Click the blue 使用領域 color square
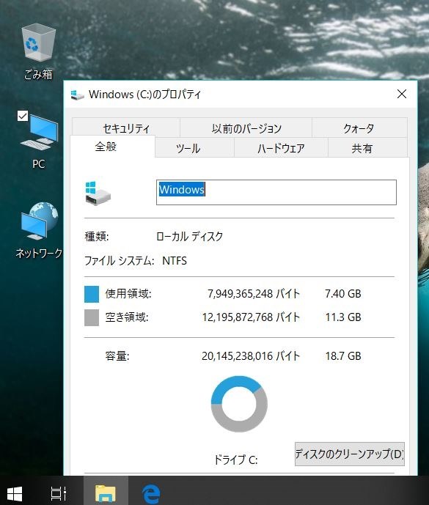429x505 pixels. [92, 294]
